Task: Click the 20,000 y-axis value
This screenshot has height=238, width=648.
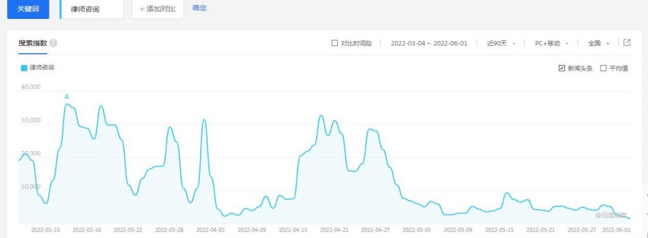Action: (x=30, y=153)
